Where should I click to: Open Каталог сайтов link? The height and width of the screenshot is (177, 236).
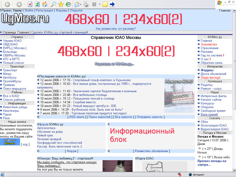(211, 100)
